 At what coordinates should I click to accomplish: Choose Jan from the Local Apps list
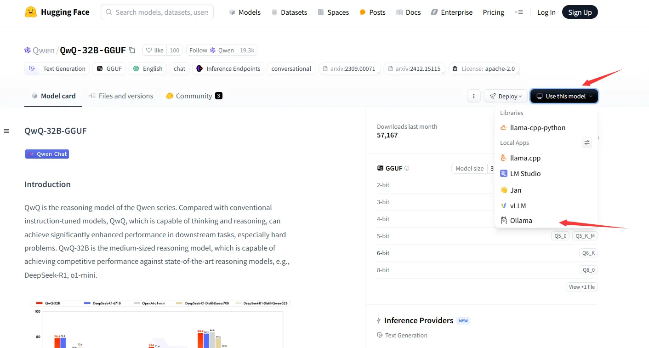pyautogui.click(x=546, y=190)
